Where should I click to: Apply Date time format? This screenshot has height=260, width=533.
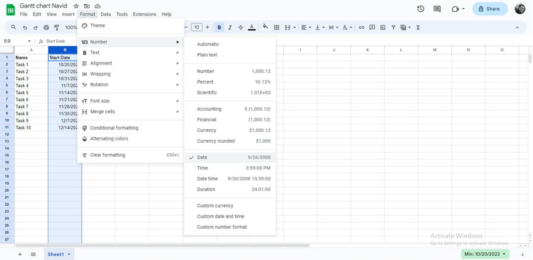(x=230, y=179)
